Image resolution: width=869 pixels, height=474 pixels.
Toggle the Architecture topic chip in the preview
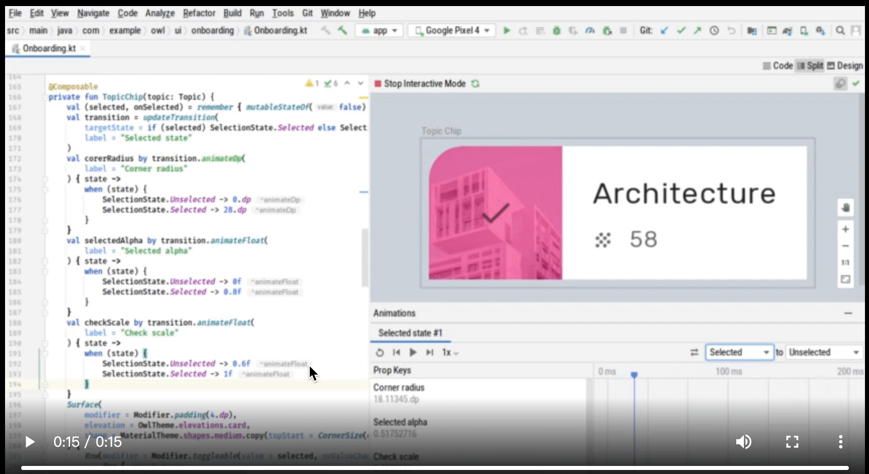click(618, 213)
